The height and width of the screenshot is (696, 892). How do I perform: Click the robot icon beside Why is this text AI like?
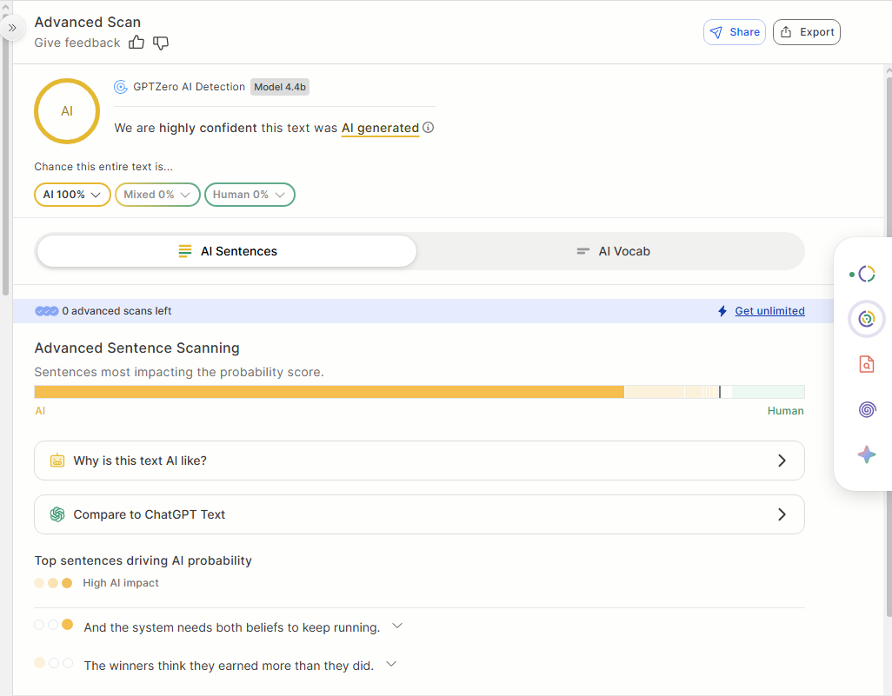pos(57,461)
